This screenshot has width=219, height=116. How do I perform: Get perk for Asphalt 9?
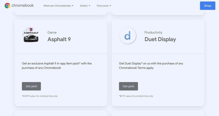[31, 86]
